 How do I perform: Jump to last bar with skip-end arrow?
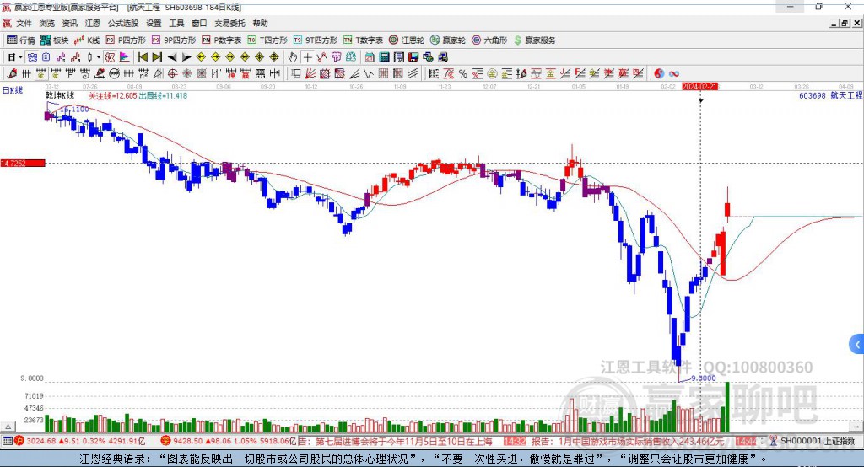[157, 56]
